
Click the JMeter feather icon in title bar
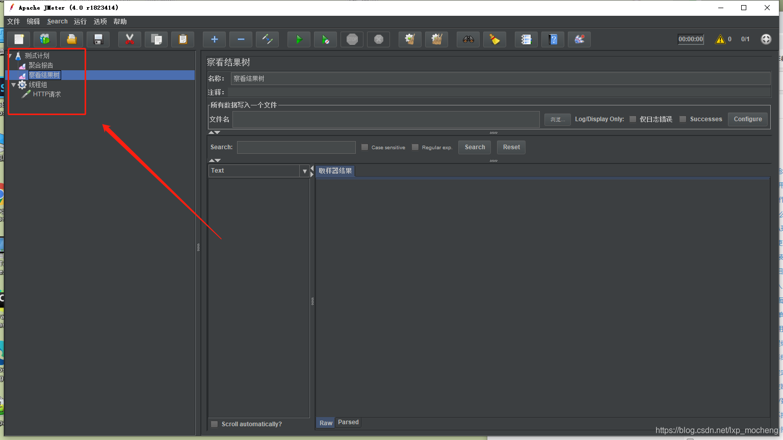[12, 7]
